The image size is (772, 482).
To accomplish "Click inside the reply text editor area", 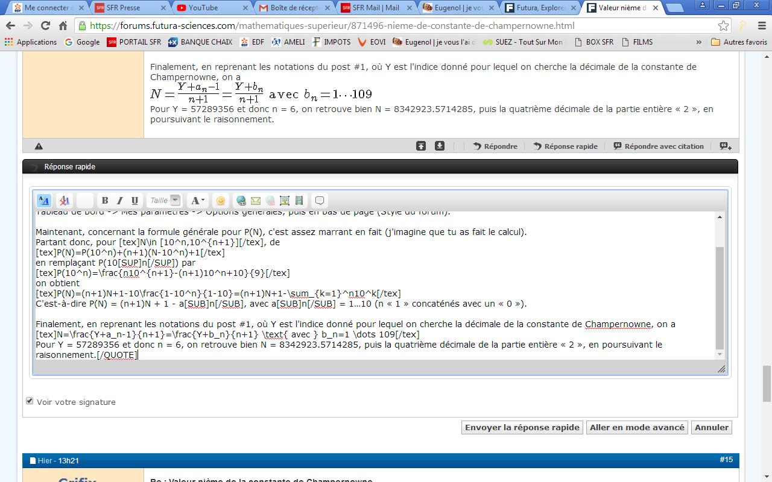I will [374, 286].
